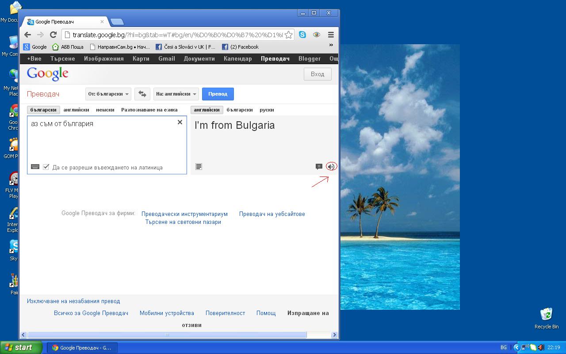Reload the page in Chrome
The height and width of the screenshot is (354, 566).
coord(53,35)
